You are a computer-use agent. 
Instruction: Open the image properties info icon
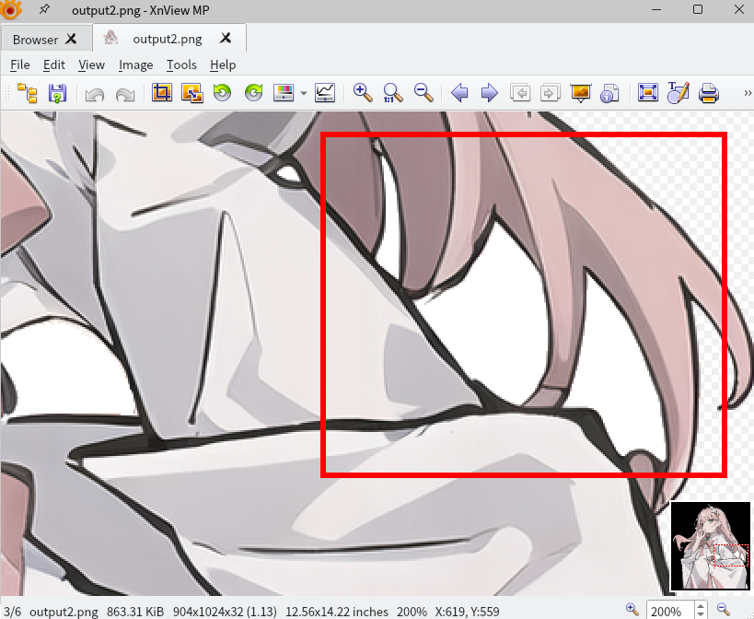[609, 93]
